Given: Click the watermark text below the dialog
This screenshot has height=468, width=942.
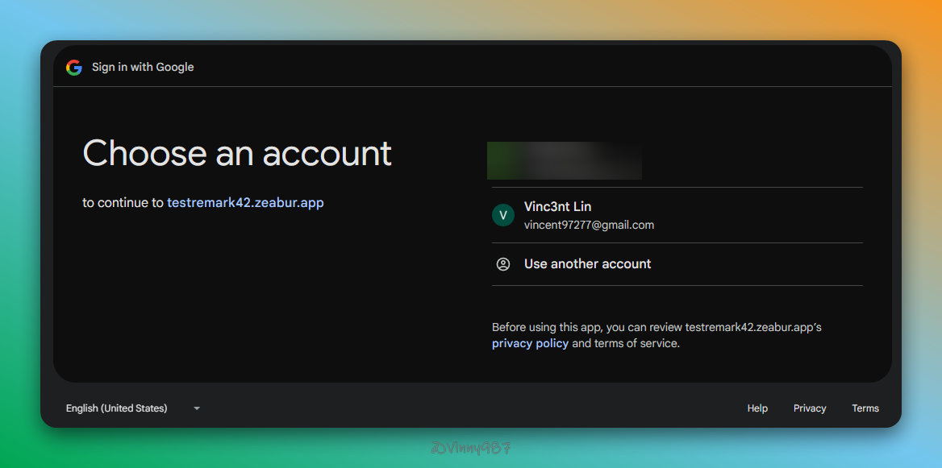Looking at the screenshot, I should [471, 448].
